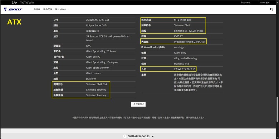
Task: Click the N/A value in 避震器 row
Action: [x=88, y=46]
